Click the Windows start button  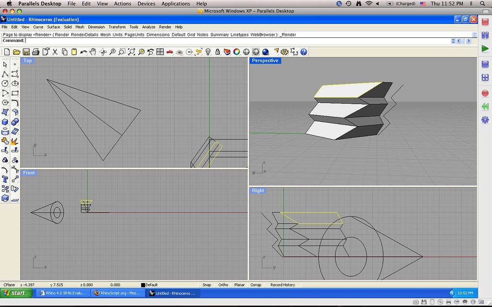17,293
